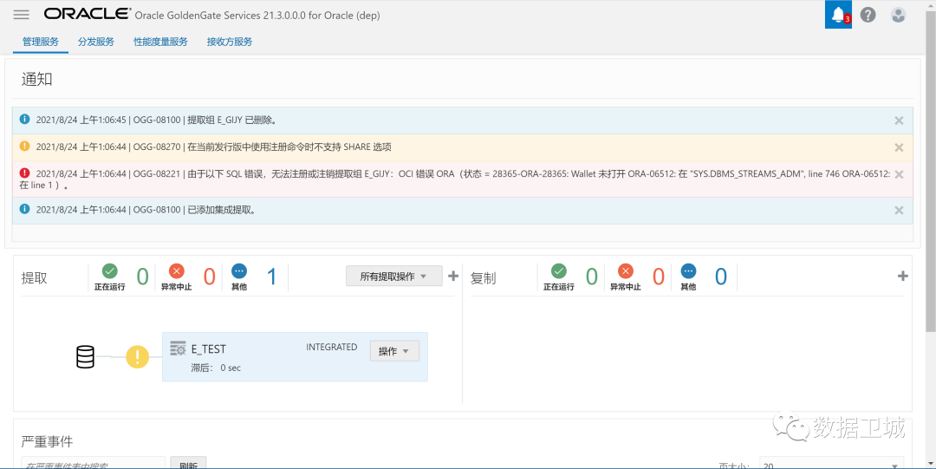Image resolution: width=936 pixels, height=469 pixels.
Task: Open the page size dropdown showing 20
Action: point(831,464)
